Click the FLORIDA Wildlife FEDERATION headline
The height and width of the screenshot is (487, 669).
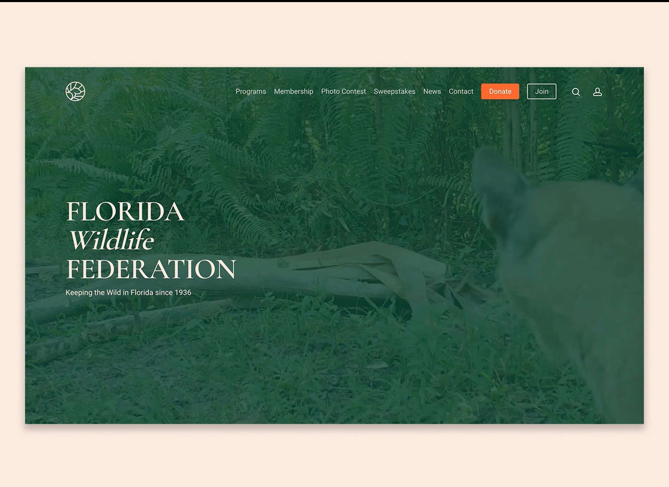(151, 240)
